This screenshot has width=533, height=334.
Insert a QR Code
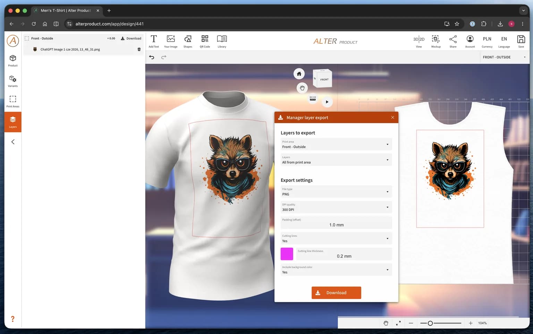click(205, 41)
